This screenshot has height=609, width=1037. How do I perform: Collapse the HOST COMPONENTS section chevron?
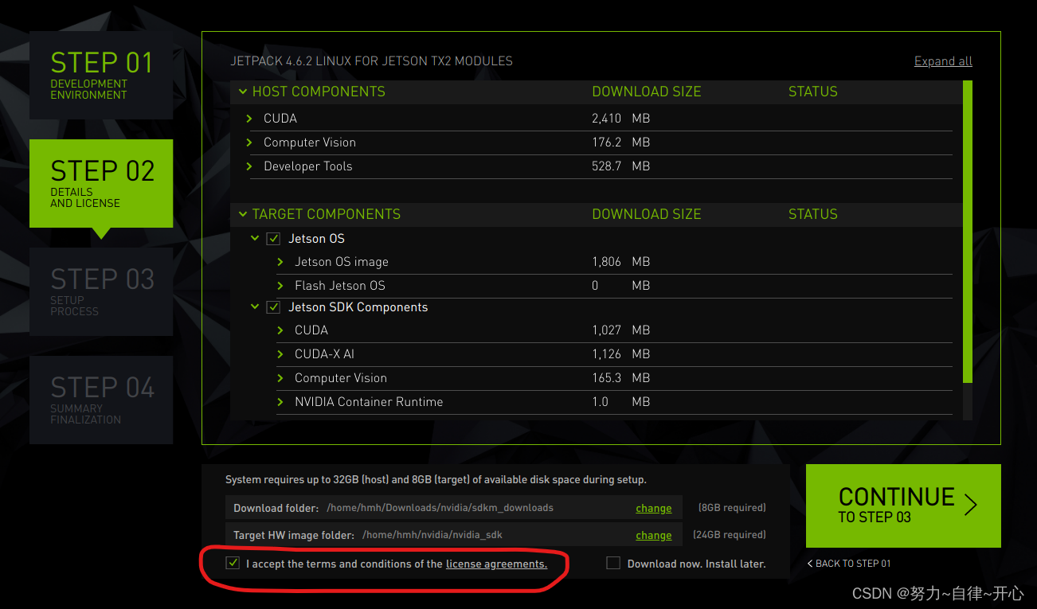[x=243, y=92]
